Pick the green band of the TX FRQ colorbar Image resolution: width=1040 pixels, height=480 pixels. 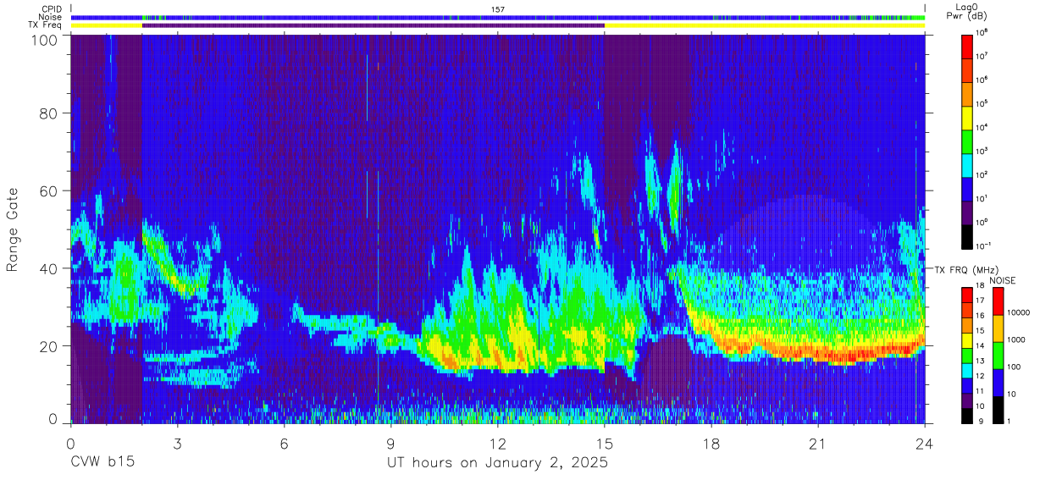coord(968,355)
